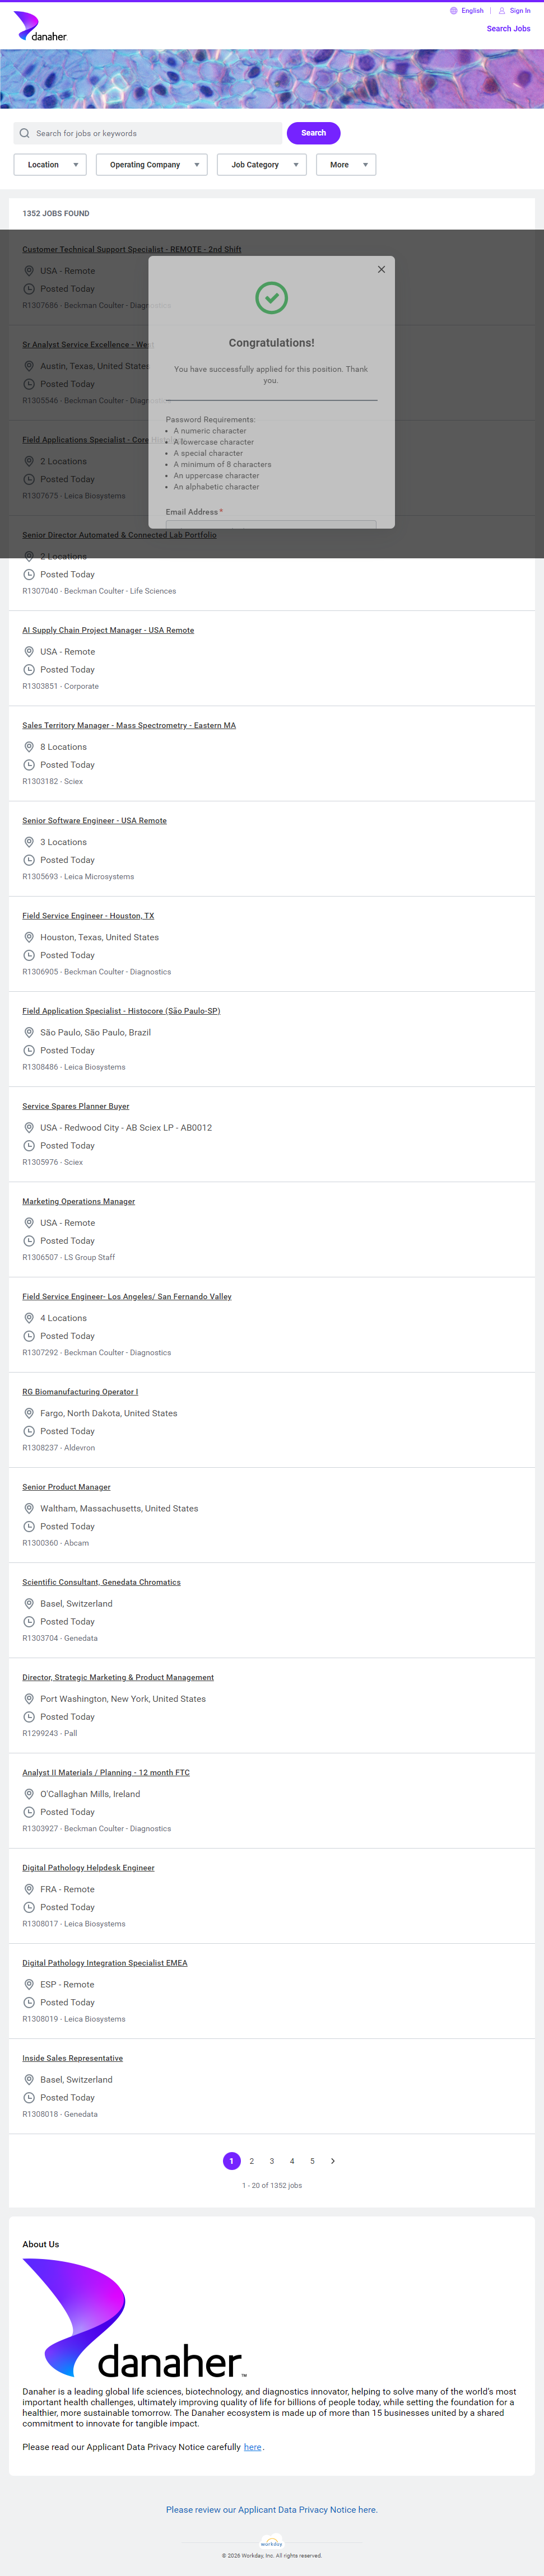Go to next page of results
Image resolution: width=544 pixels, height=2576 pixels.
coord(333,2161)
